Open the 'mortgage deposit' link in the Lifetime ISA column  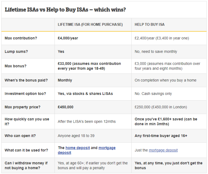(x=107, y=148)
